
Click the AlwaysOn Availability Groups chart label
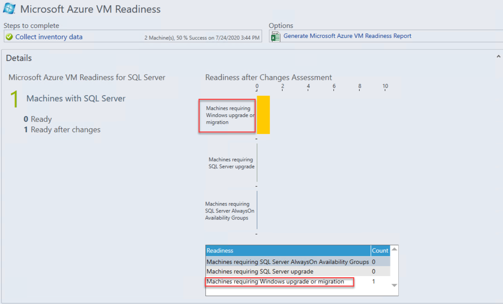229,211
